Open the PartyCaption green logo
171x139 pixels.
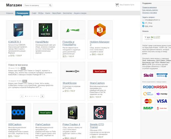pyautogui.click(x=45, y=113)
